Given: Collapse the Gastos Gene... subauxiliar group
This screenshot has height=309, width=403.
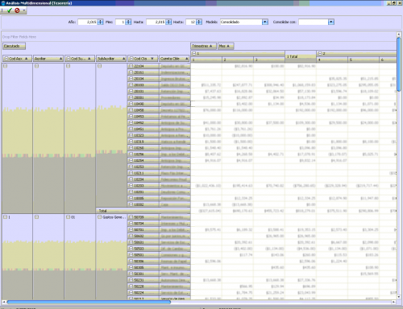Looking at the screenshot, I should tap(99, 217).
